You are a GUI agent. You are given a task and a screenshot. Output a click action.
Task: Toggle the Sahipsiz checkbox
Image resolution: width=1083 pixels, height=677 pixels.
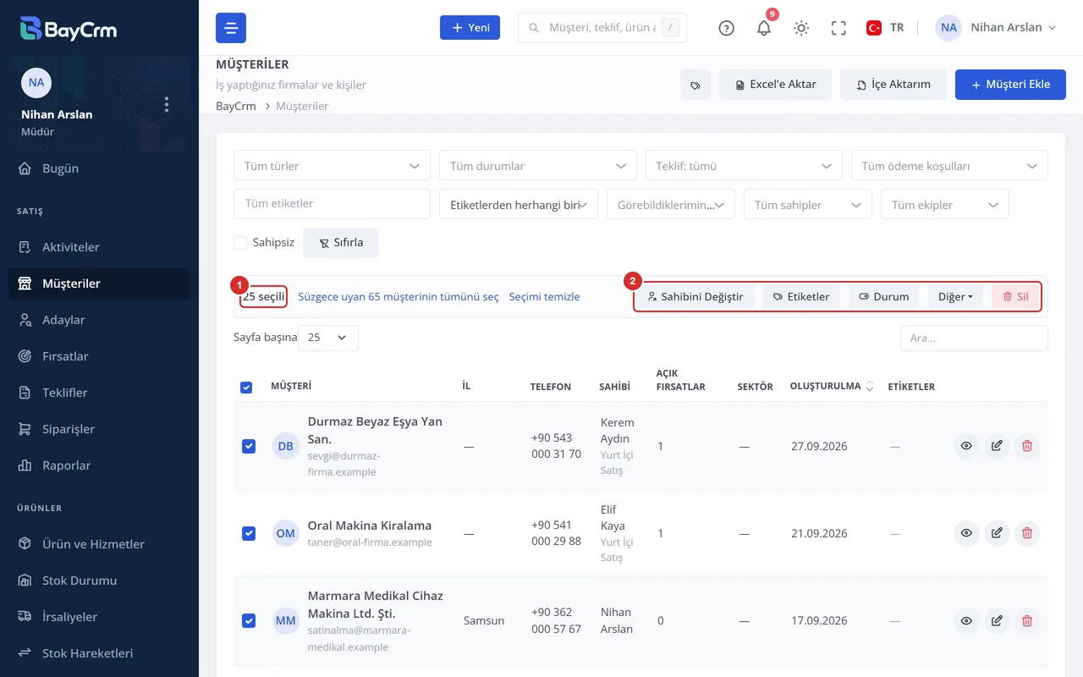pyautogui.click(x=240, y=243)
